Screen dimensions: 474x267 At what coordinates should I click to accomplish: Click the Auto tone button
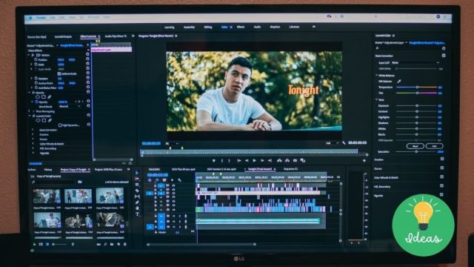[434, 146]
